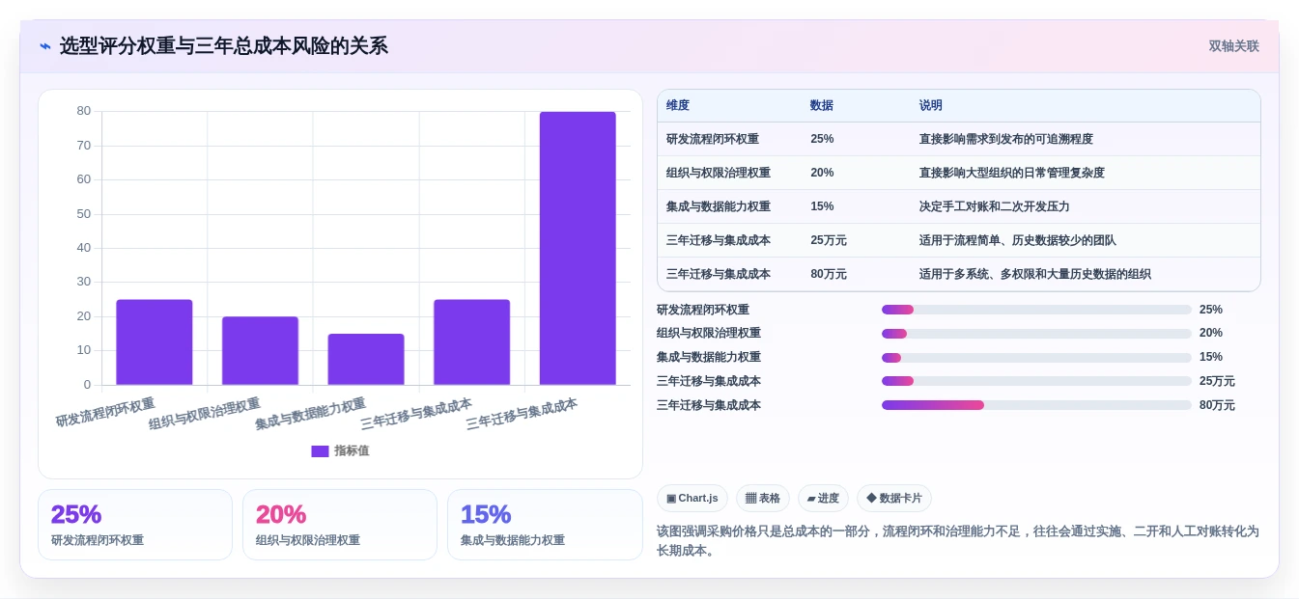Click the 研发流程闭环权重 label in the progress list
This screenshot has height=599, width=1299.
(x=703, y=310)
